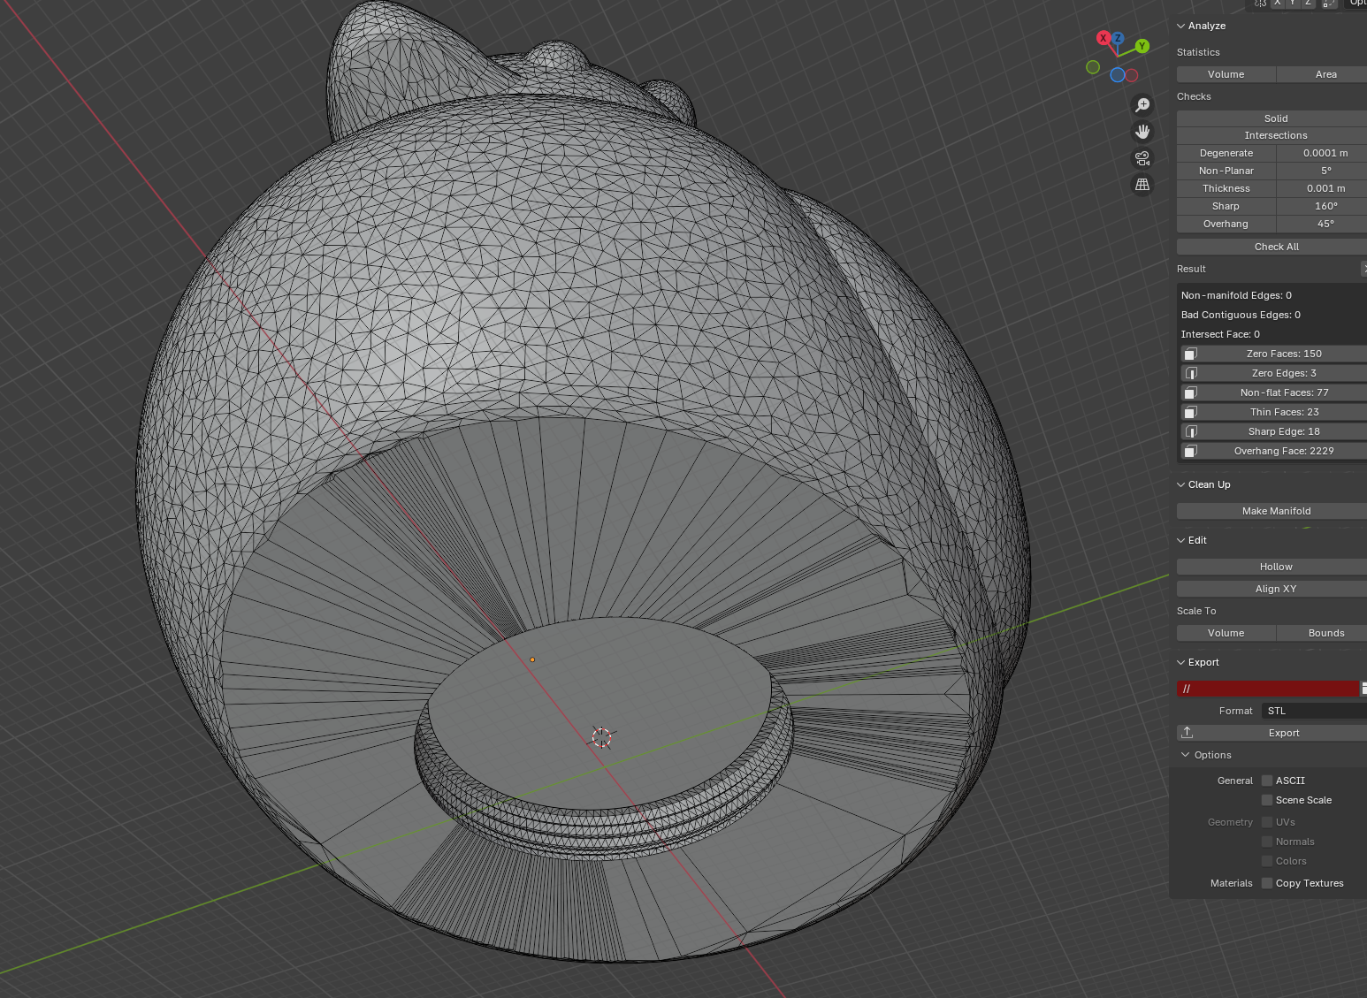Run the Thickness check
Viewport: 1367px width, 998px height.
point(1226,188)
